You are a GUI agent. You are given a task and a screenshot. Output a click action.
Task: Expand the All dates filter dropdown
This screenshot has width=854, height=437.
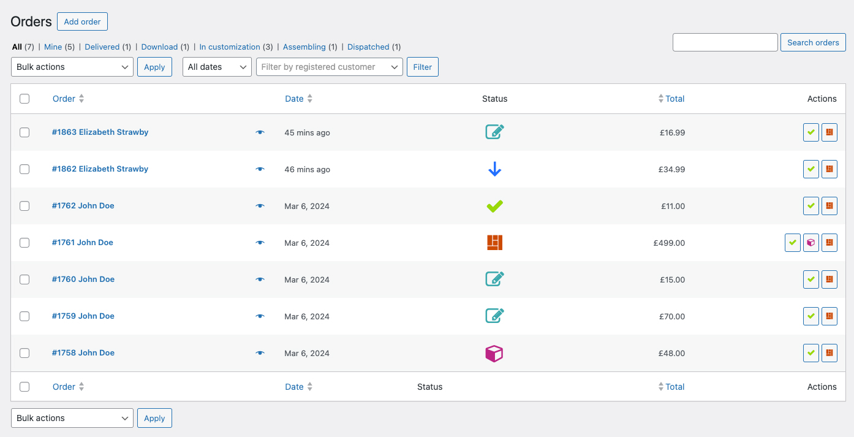(217, 67)
